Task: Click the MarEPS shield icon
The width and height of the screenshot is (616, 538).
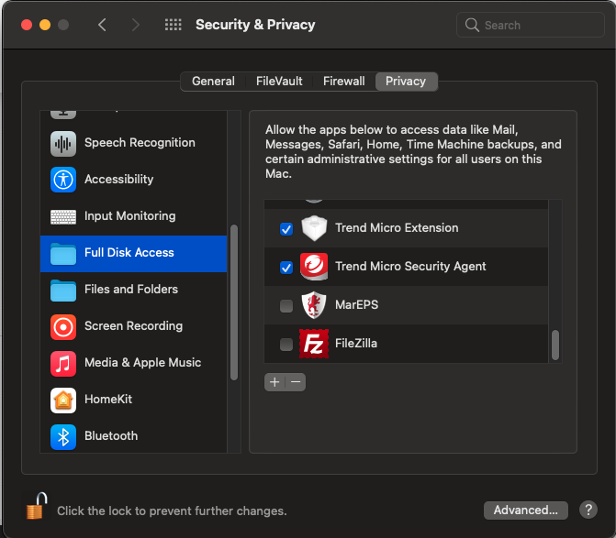Action: tap(313, 304)
